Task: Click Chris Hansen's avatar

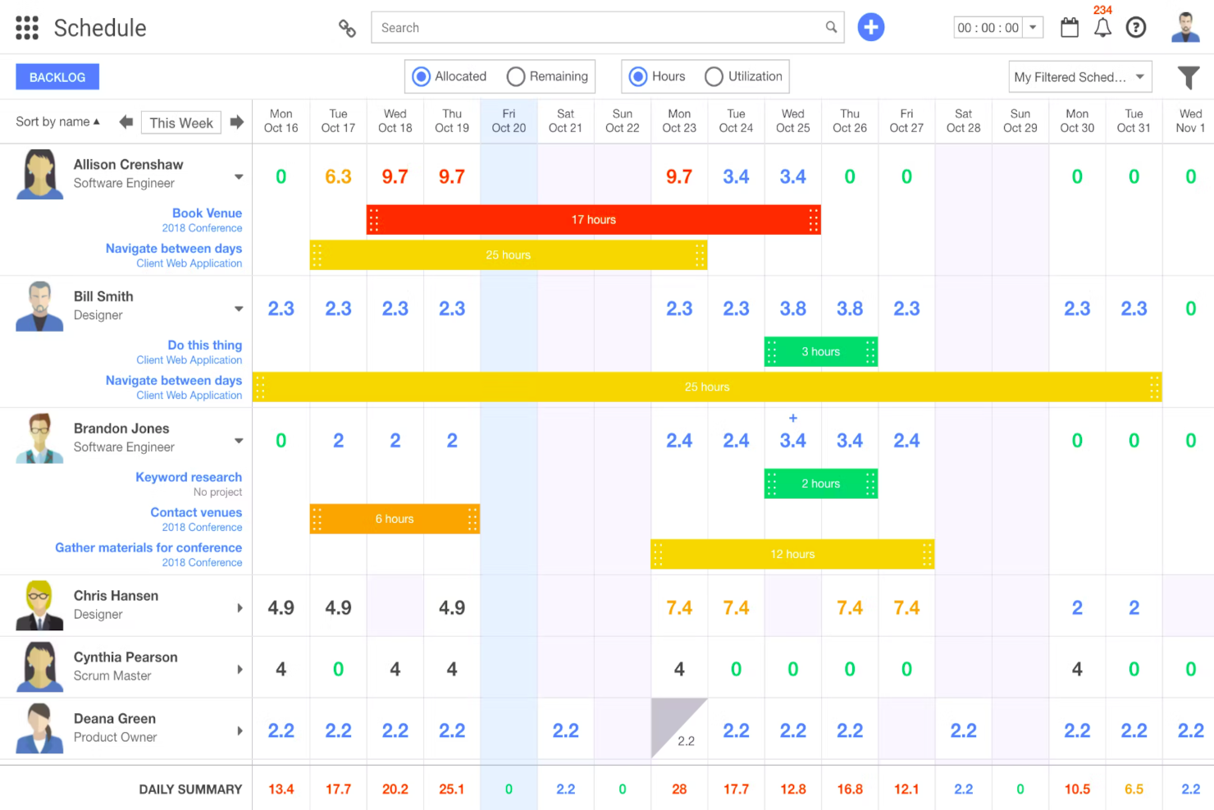Action: (39, 606)
